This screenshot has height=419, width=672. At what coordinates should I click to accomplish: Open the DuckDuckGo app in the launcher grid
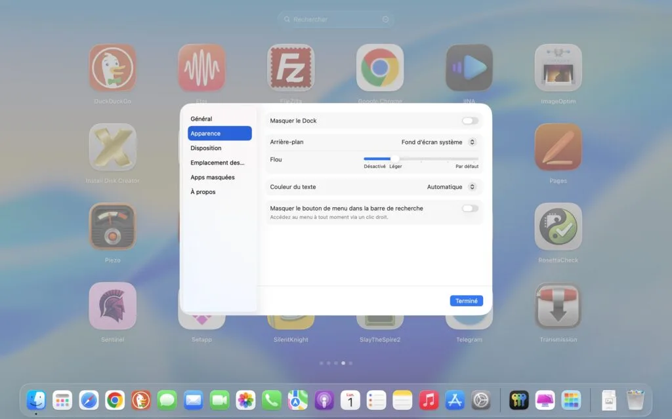click(113, 68)
